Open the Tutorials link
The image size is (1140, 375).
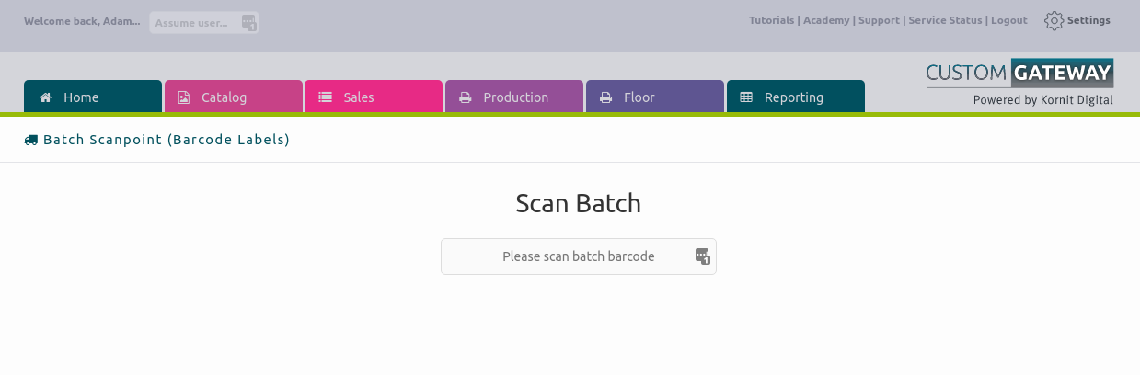tap(771, 20)
